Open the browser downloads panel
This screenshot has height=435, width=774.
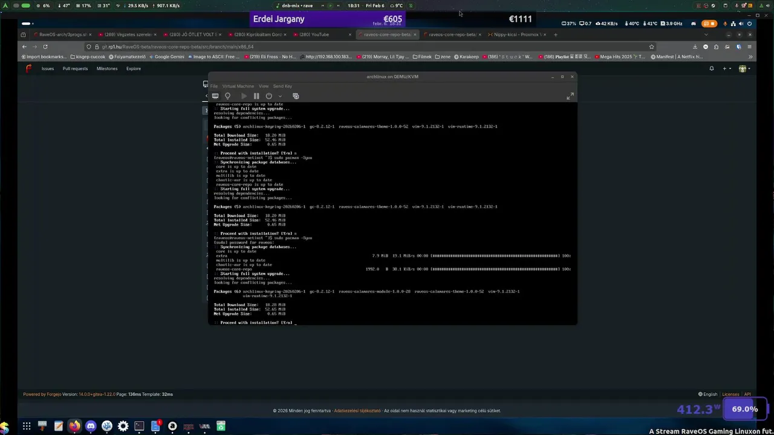coord(695,47)
